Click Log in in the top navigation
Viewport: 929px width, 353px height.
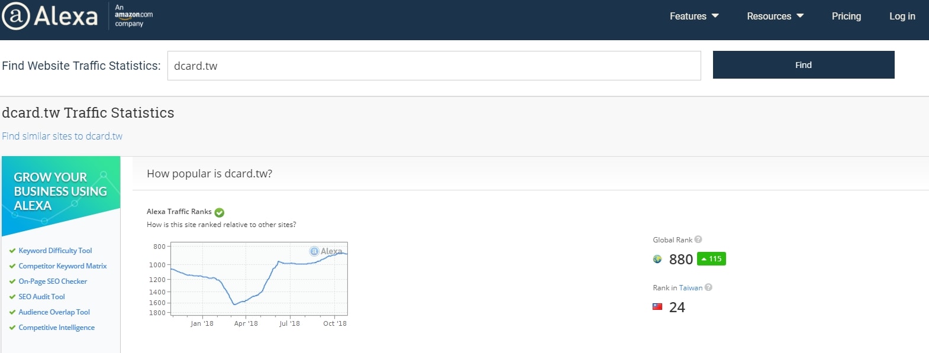[902, 16]
